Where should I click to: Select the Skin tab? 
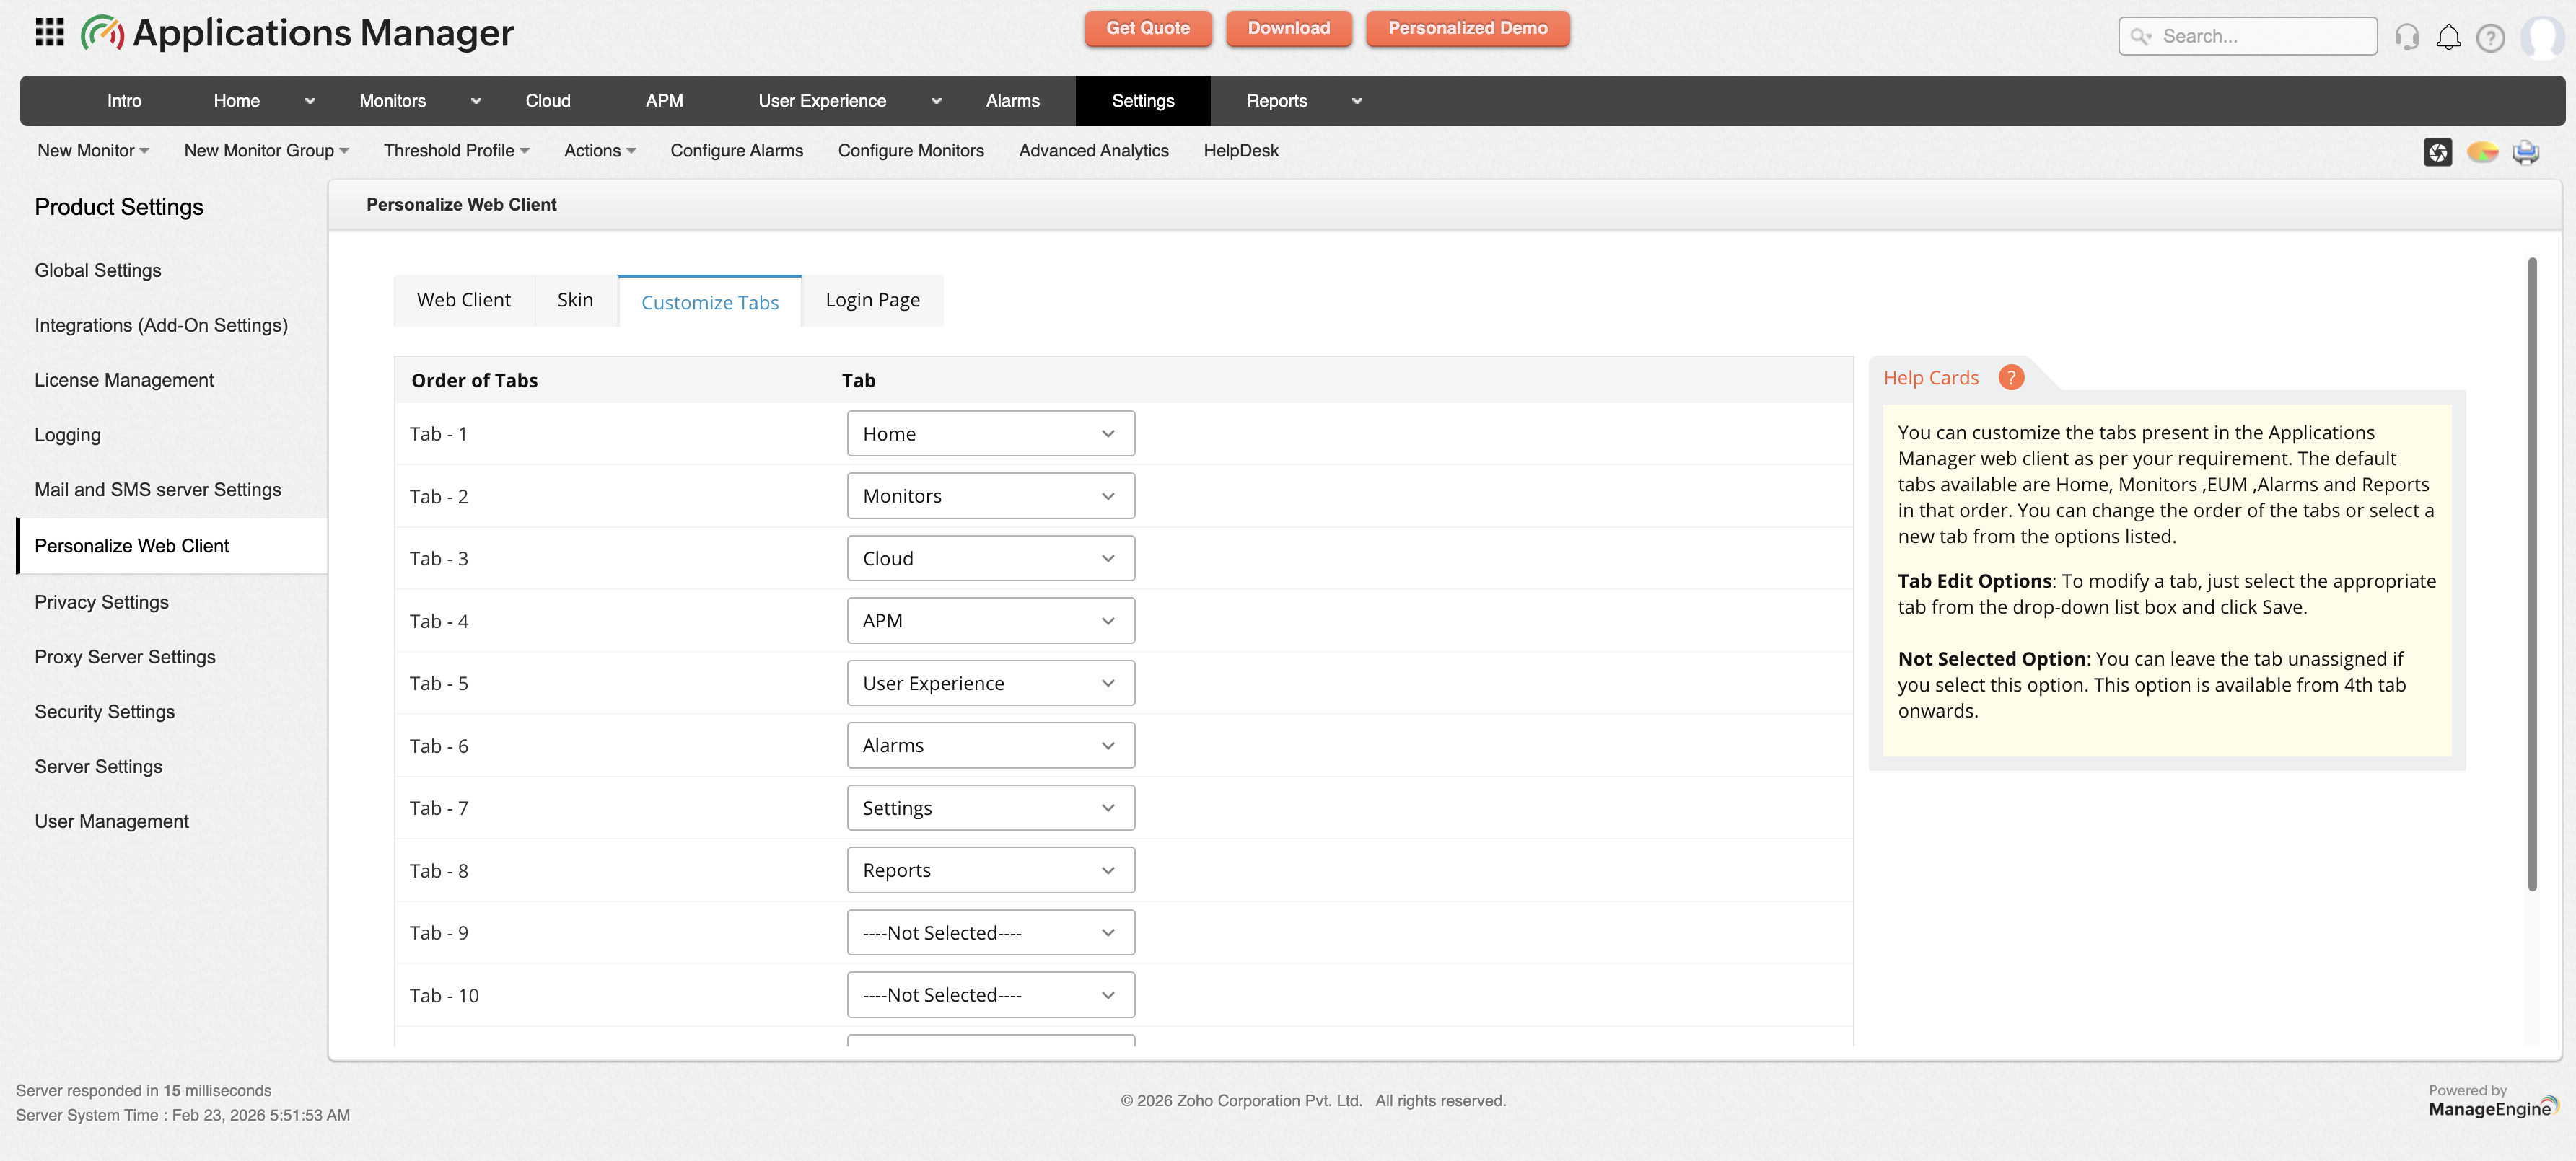(x=575, y=300)
